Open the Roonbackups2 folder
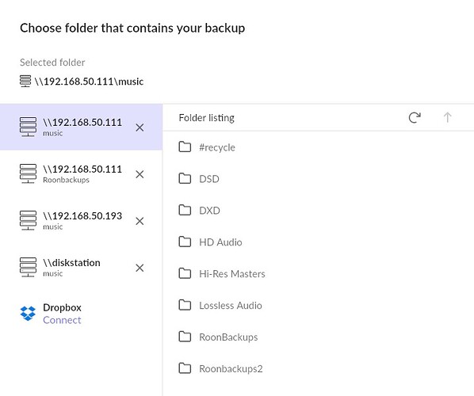474x396 pixels. 319,368
